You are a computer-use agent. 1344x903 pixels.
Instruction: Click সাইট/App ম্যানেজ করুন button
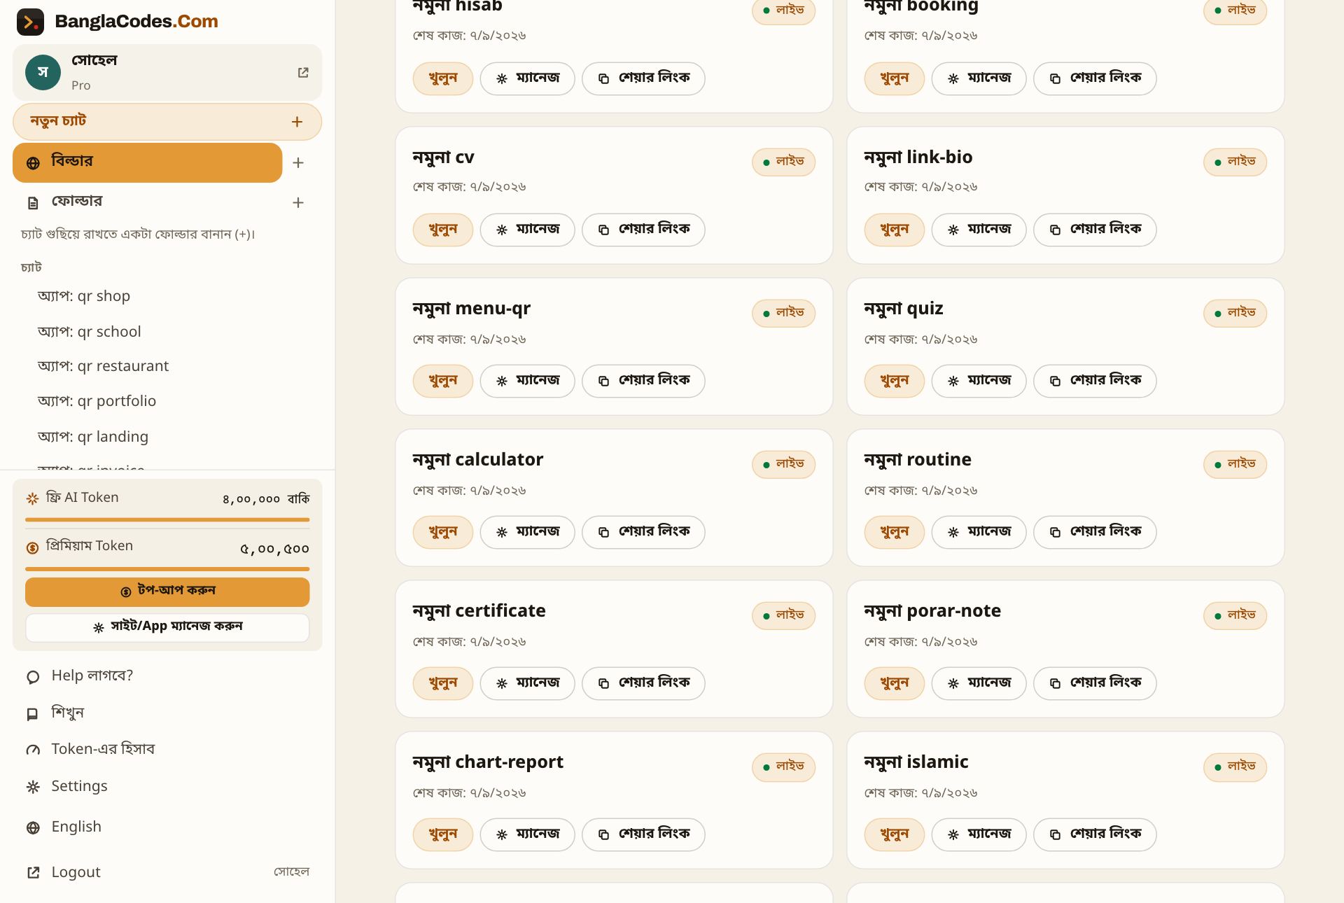(x=167, y=627)
